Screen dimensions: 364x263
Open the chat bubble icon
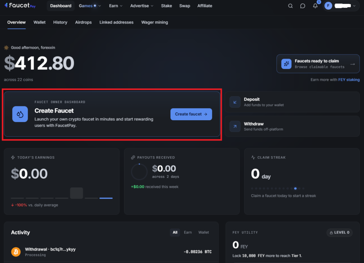[x=303, y=6]
